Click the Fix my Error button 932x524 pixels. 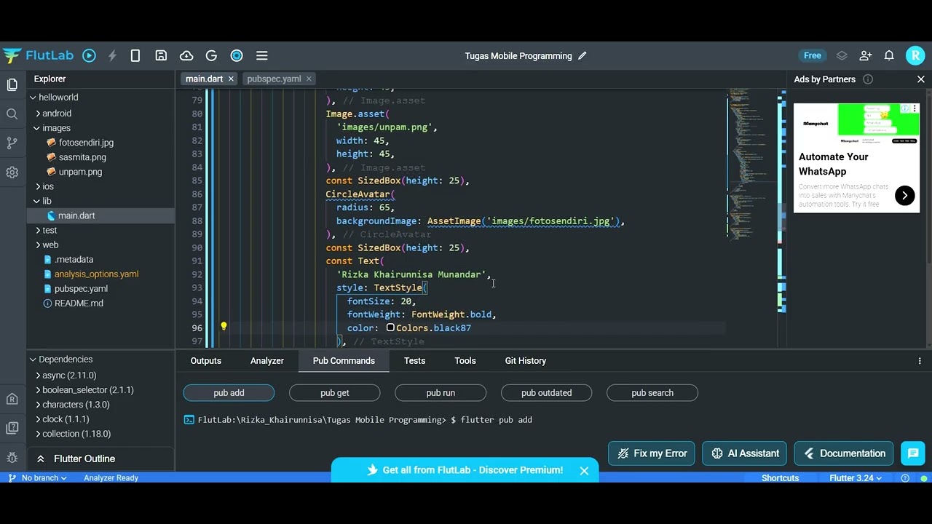click(x=652, y=453)
